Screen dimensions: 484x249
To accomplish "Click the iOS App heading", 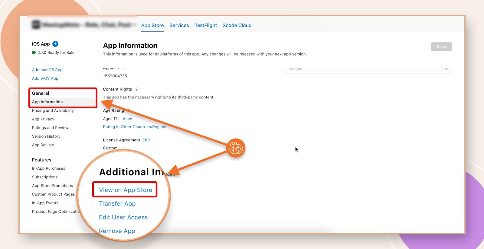I will (x=41, y=44).
